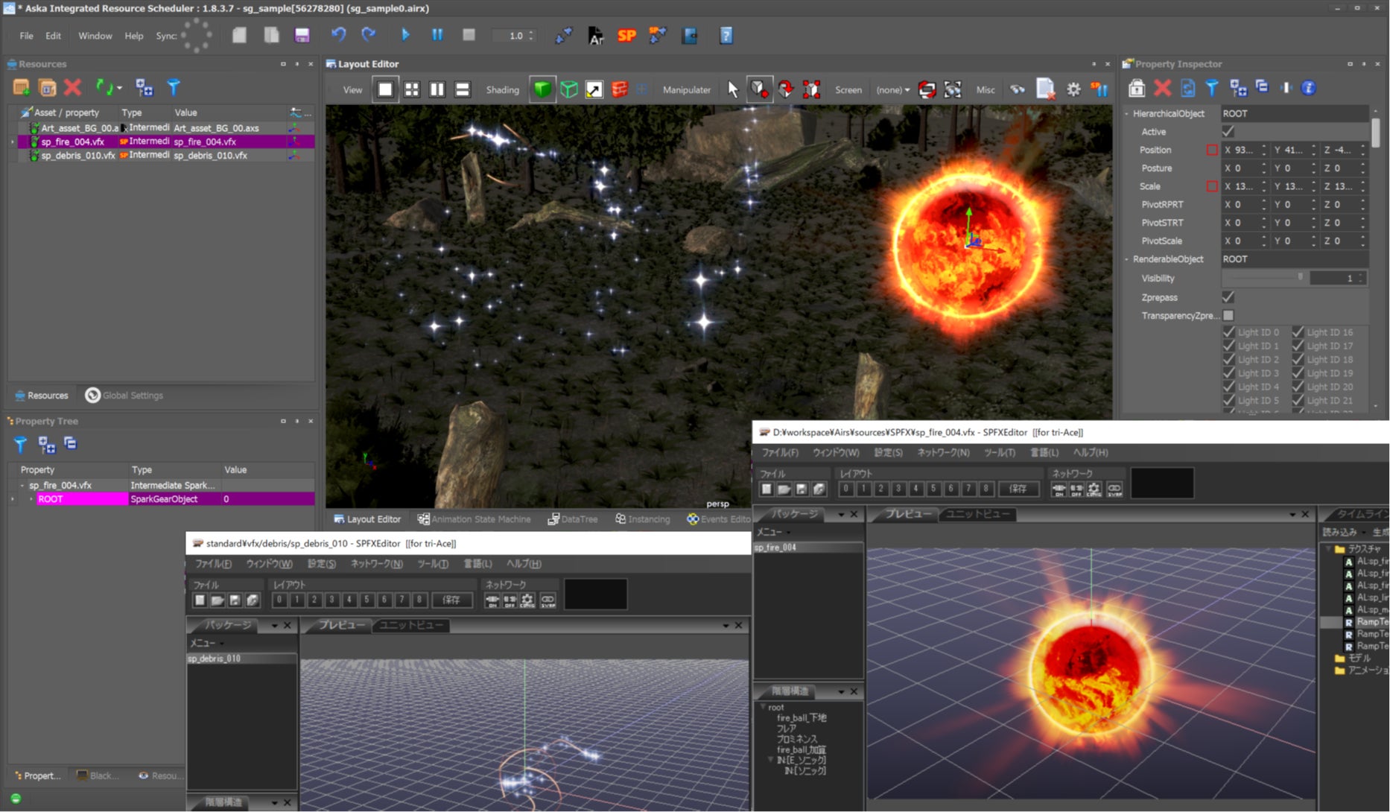Uncheck the Zprepass checkbox
Screen dimensions: 1390x812
coord(1228,297)
